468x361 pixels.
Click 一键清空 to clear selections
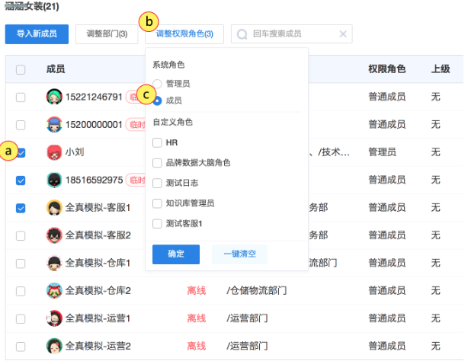[x=239, y=254]
